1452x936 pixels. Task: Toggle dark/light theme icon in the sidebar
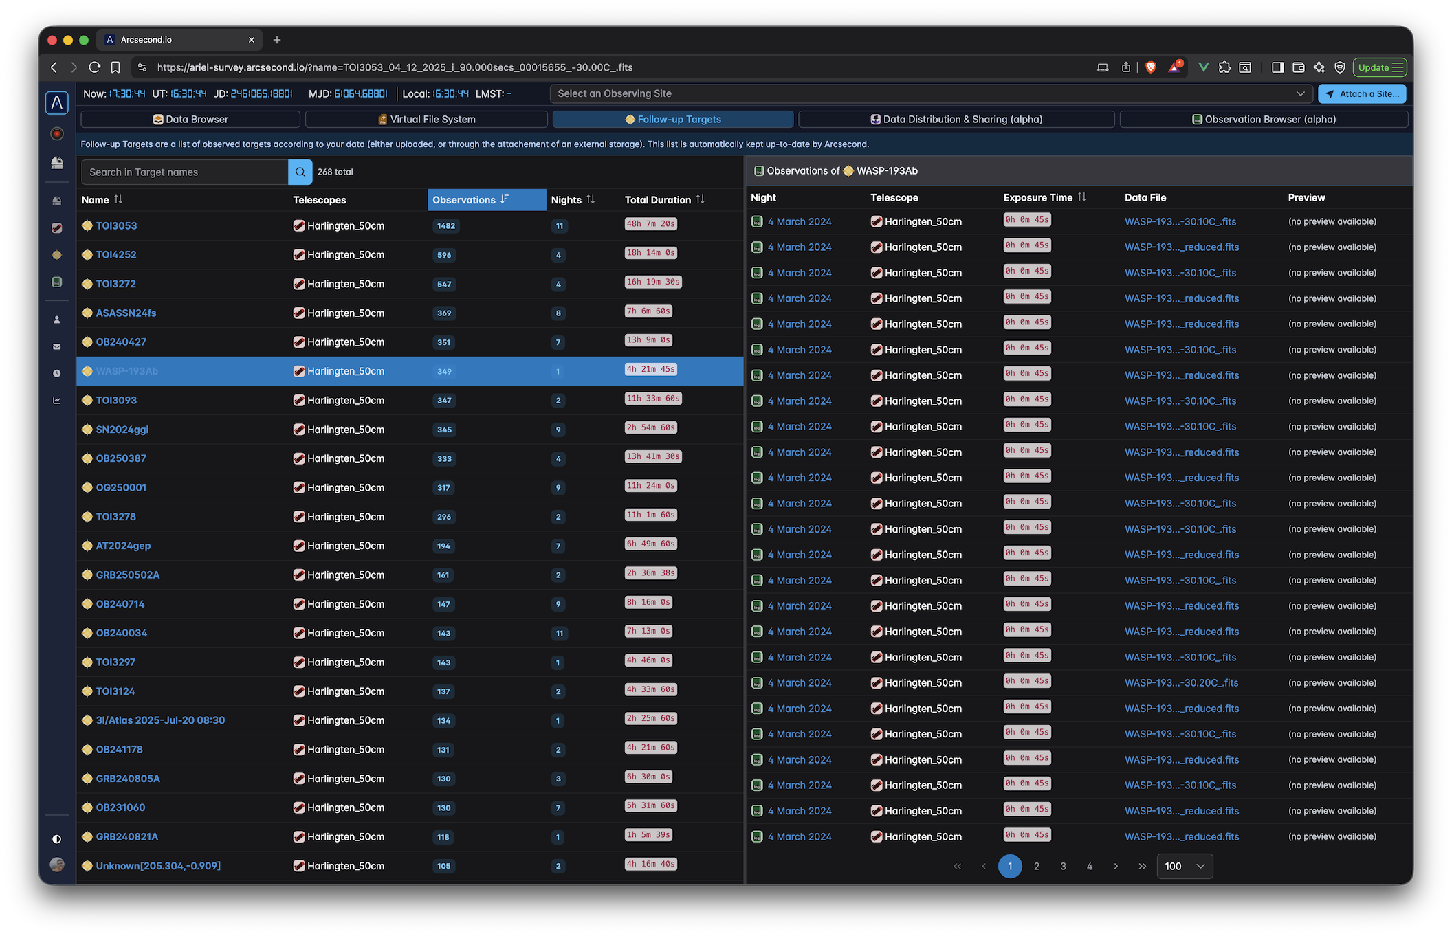click(57, 839)
